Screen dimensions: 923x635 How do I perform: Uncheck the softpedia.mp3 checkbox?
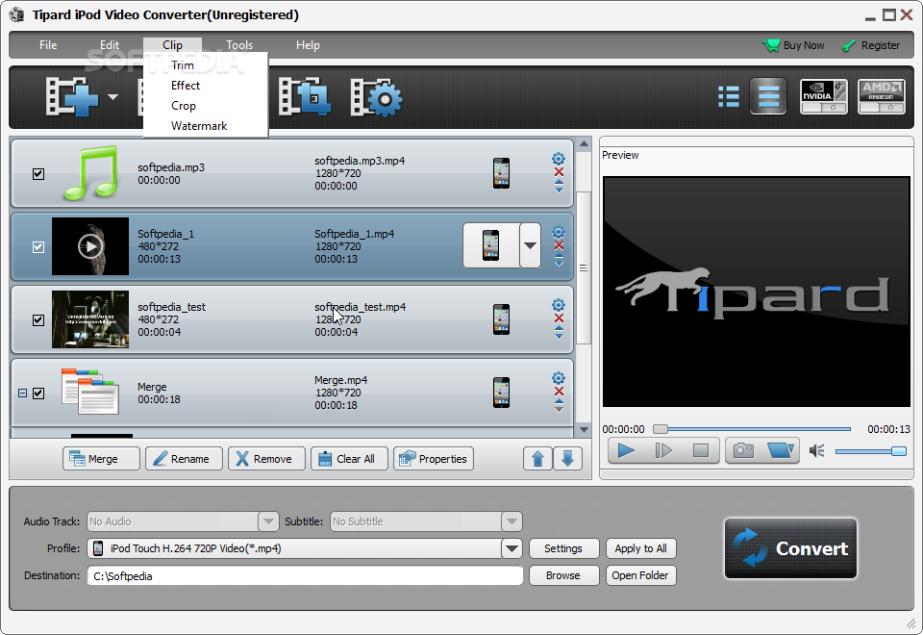coord(38,174)
